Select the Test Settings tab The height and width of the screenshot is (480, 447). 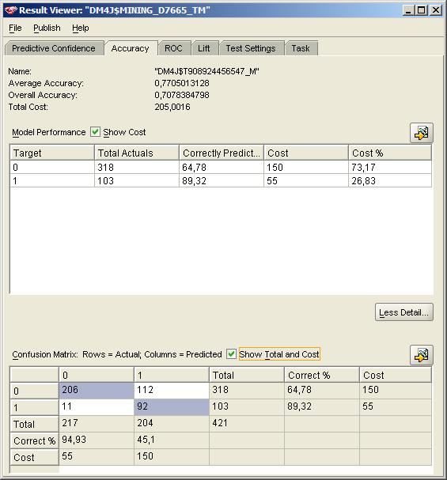251,48
